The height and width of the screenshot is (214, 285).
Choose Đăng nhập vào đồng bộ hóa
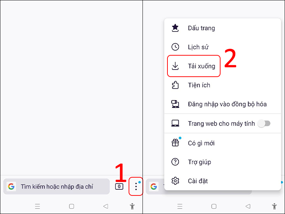[x=222, y=104]
